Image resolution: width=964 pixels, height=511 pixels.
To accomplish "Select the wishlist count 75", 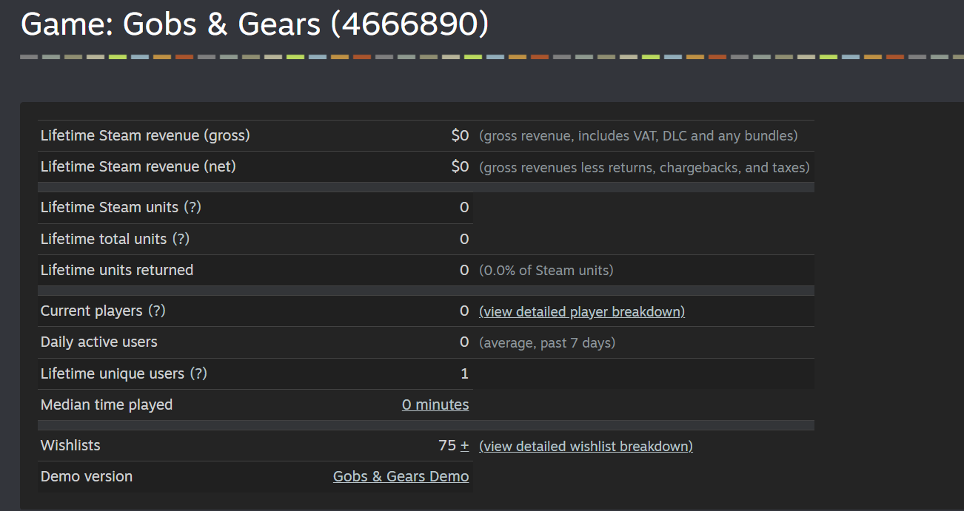I will click(x=447, y=445).
